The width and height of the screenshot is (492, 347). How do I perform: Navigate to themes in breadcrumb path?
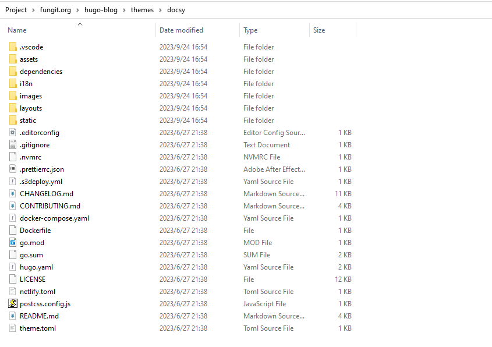pos(141,10)
